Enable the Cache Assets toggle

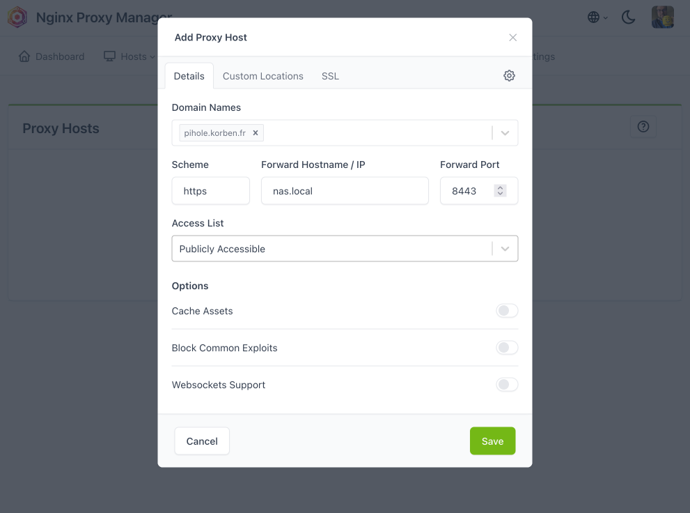point(507,311)
